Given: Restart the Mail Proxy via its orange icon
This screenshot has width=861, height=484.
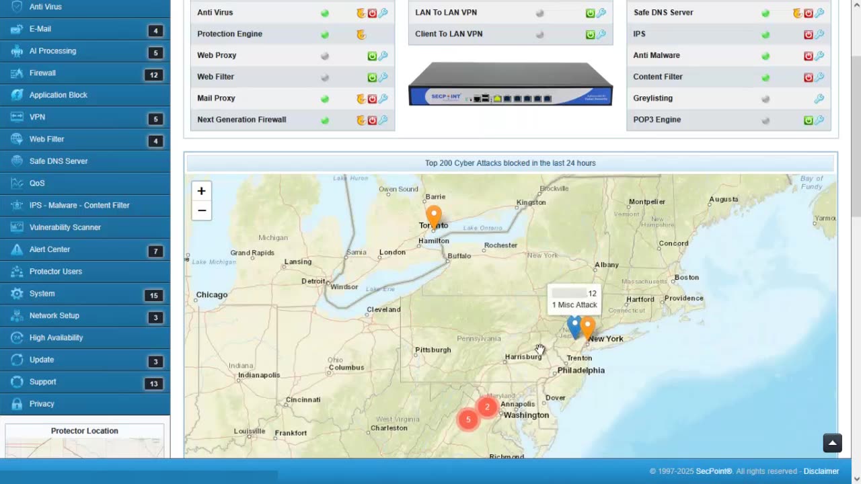Looking at the screenshot, I should point(361,99).
